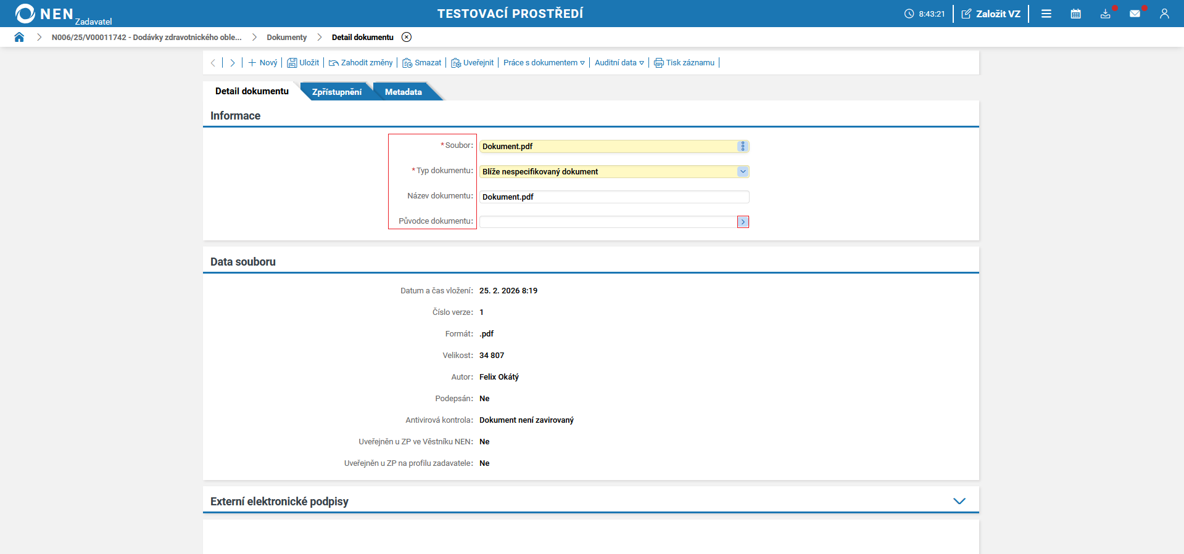The height and width of the screenshot is (554, 1184).
Task: Click the session clock timer
Action: [924, 14]
